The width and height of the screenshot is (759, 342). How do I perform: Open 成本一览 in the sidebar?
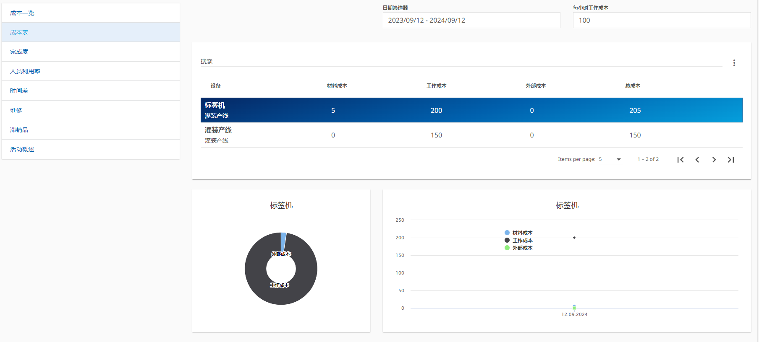tap(22, 13)
